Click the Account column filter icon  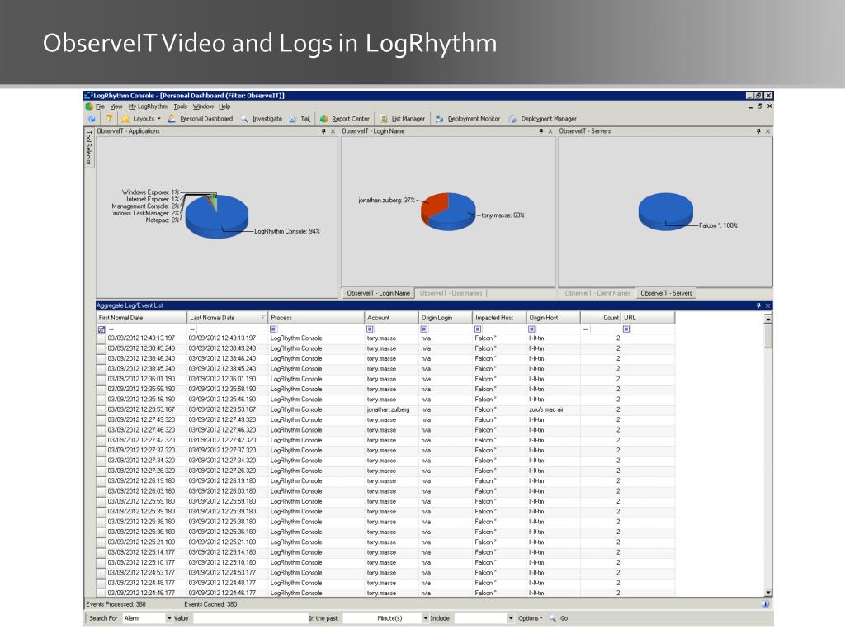click(x=370, y=329)
